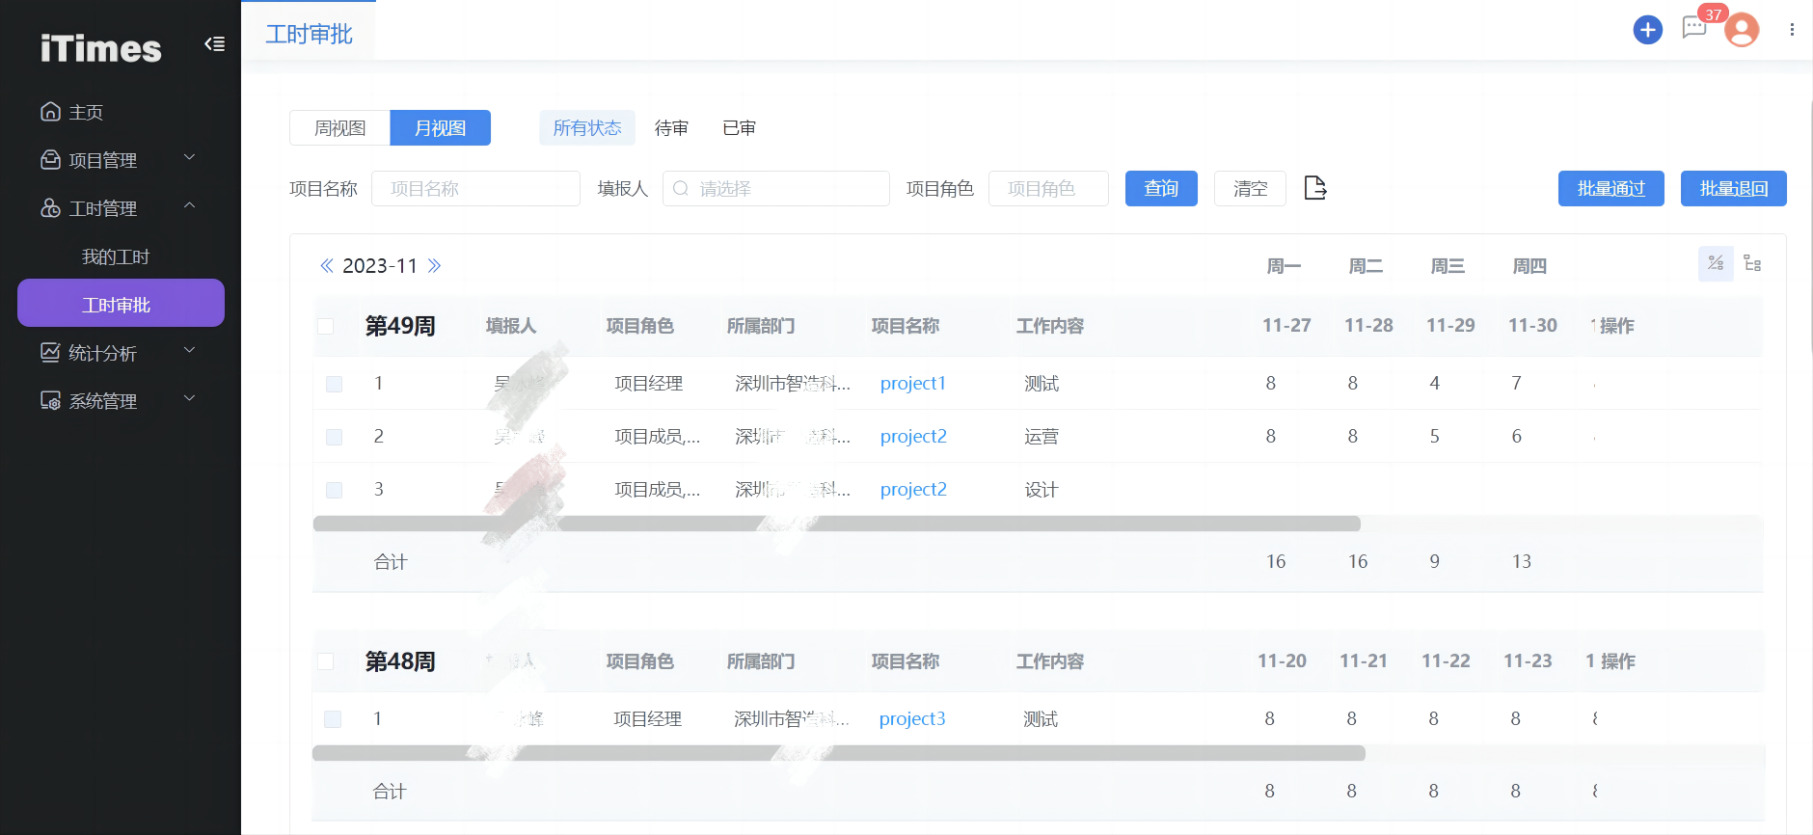The image size is (1813, 835).
Task: Switch to the tree structure view icon
Action: coord(1752,264)
